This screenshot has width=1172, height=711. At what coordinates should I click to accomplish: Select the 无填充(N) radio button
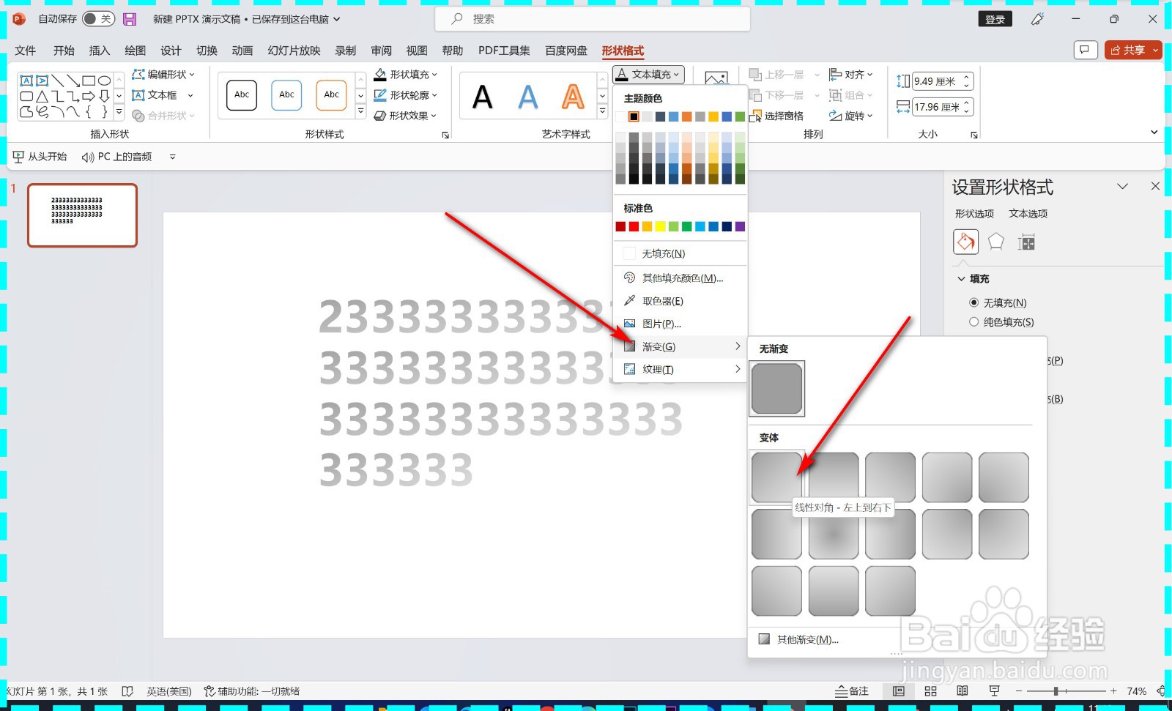973,302
